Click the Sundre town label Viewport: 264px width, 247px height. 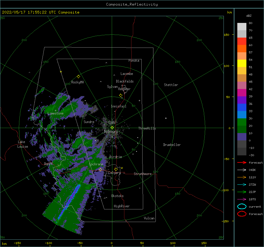(89, 122)
